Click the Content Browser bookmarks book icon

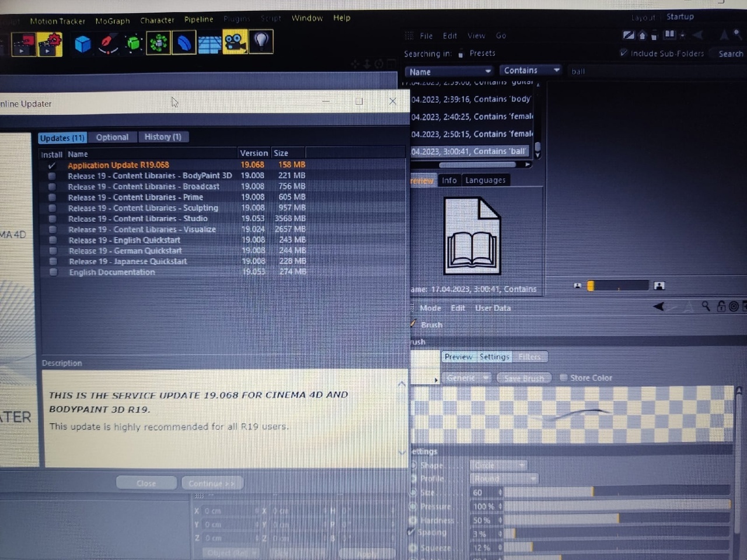[669, 35]
